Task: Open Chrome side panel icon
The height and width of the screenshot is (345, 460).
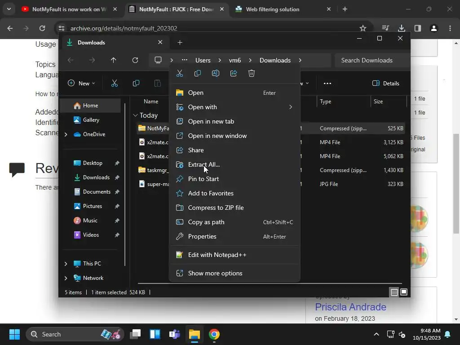Action: [417, 28]
